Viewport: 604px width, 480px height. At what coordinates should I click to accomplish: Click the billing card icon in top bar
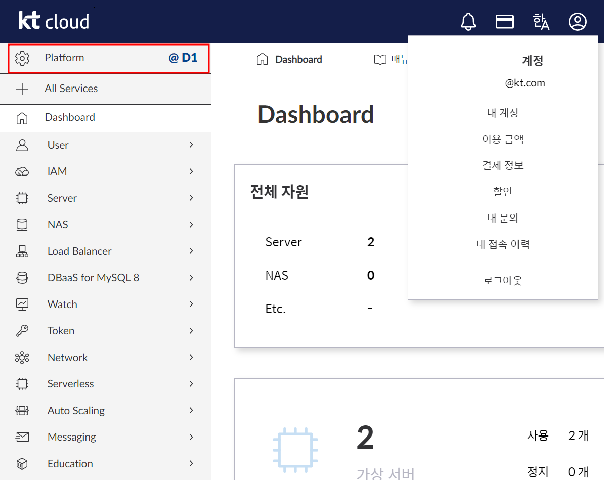pyautogui.click(x=504, y=21)
